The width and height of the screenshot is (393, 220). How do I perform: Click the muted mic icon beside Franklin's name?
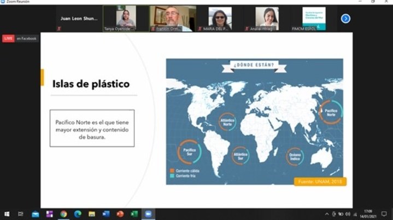tap(152, 29)
